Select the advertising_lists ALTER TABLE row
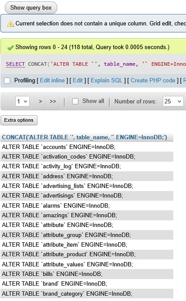Image resolution: width=186 pixels, height=301 pixels. [x=87, y=186]
